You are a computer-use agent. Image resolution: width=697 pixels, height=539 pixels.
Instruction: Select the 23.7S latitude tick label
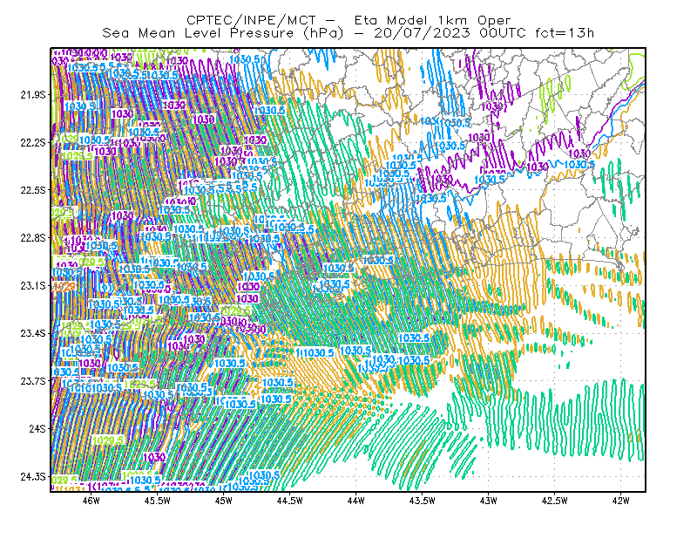(x=33, y=381)
